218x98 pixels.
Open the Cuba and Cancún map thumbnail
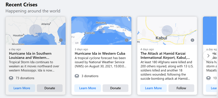pos(101,31)
